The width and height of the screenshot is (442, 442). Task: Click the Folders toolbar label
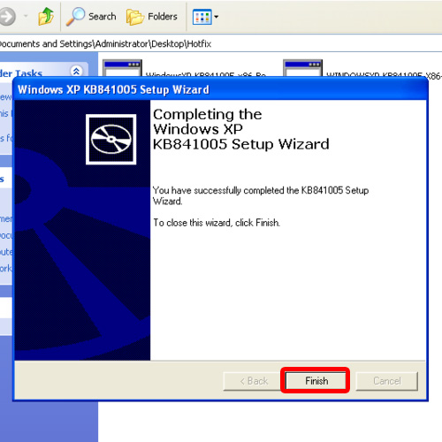[x=163, y=17]
